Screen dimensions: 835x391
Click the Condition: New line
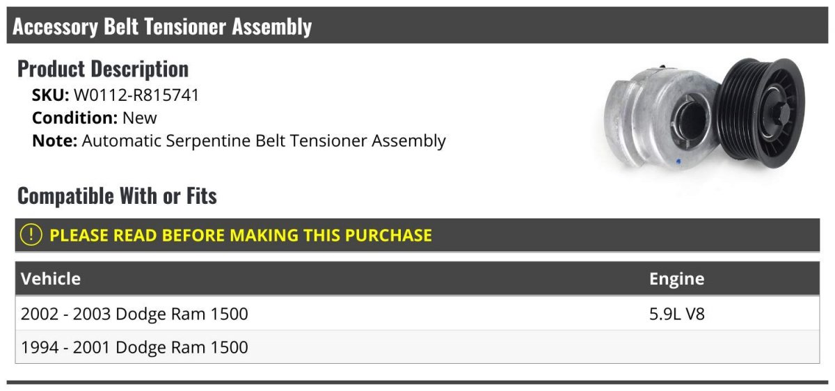coord(95,118)
